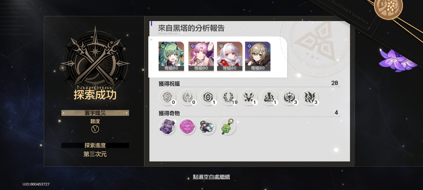This screenshot has width=423, height=190.
Task: Select the swirling-eye path blessing icon
Action: [x=208, y=97]
